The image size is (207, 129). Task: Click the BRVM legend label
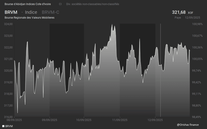(x=9, y=126)
